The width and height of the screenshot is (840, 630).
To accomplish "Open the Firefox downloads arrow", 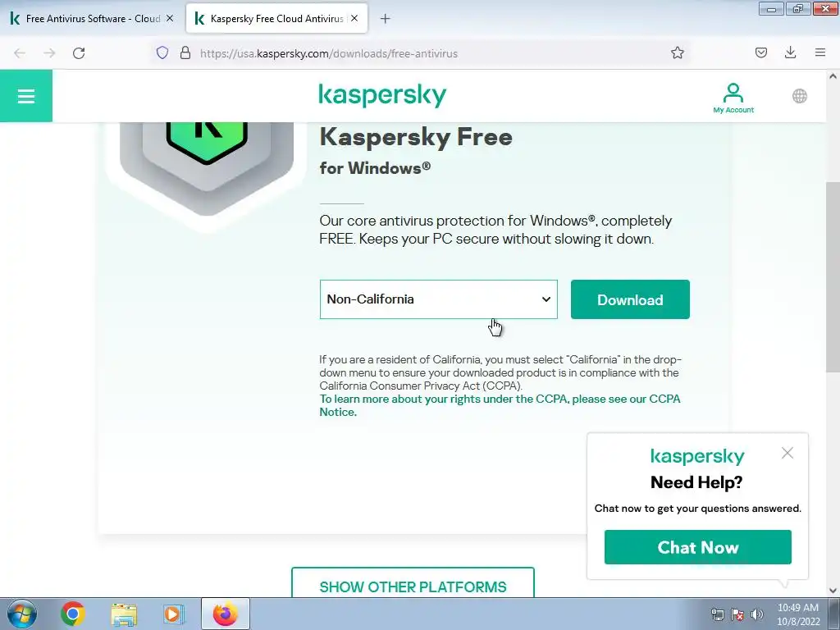I will (x=790, y=52).
